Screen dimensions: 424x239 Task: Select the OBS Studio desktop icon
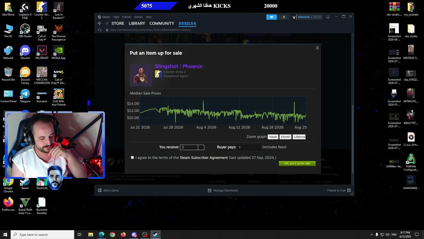coord(25,31)
